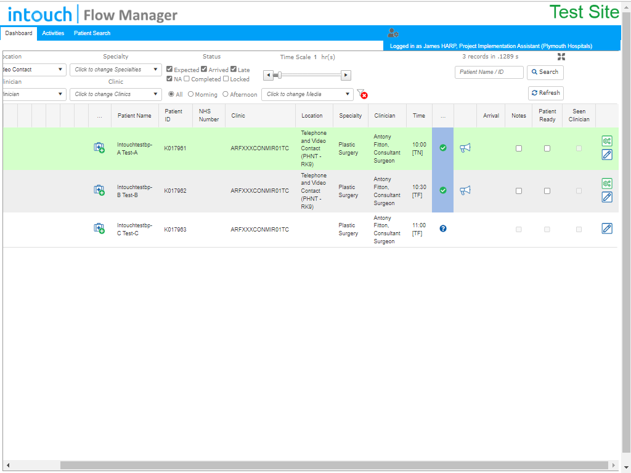Increase time scale with right arrow

pyautogui.click(x=346, y=75)
